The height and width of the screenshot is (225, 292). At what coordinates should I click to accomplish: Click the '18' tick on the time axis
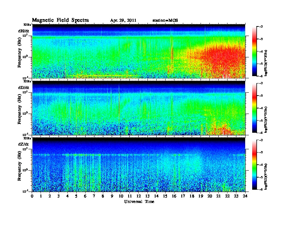[192, 196]
